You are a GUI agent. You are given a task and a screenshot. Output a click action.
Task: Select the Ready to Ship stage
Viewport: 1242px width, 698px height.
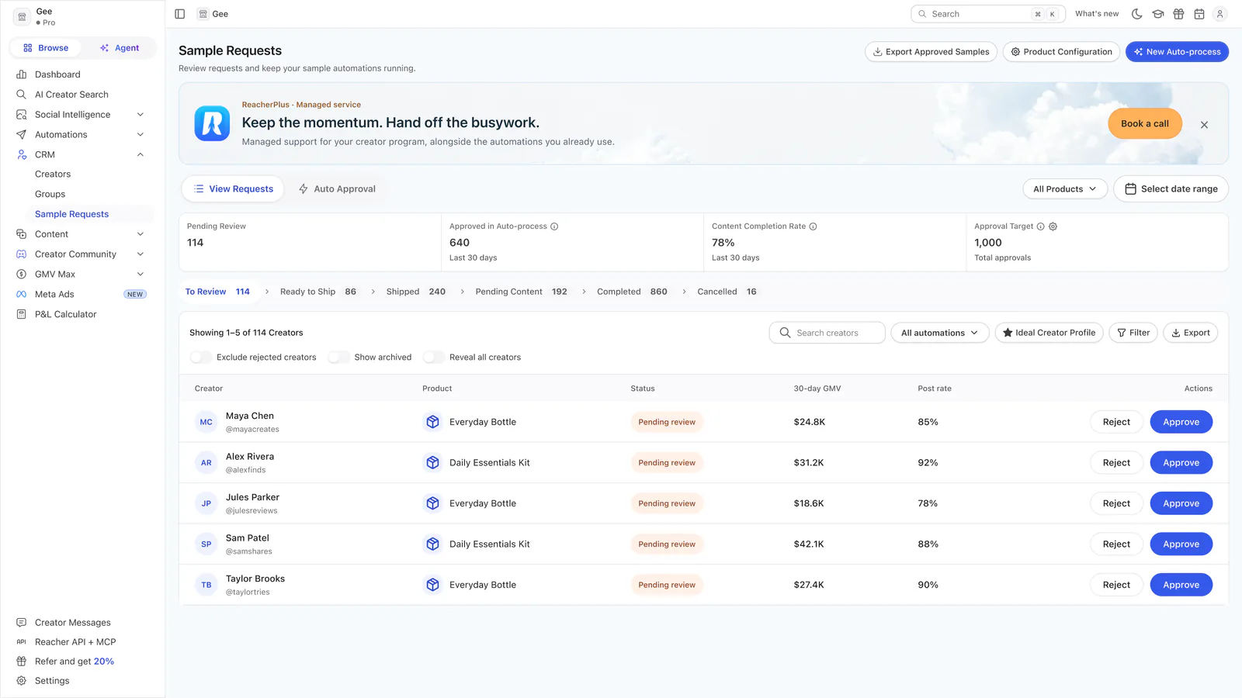(x=318, y=292)
